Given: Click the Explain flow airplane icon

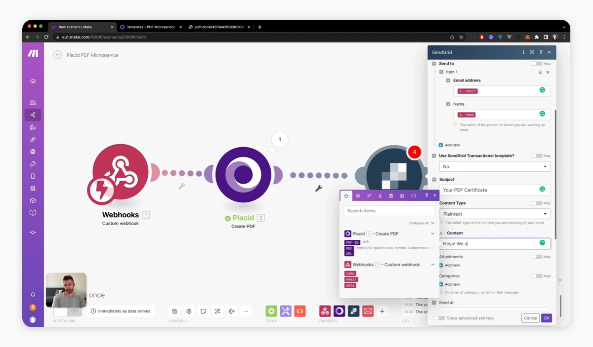Looking at the screenshot, I should coord(231,311).
